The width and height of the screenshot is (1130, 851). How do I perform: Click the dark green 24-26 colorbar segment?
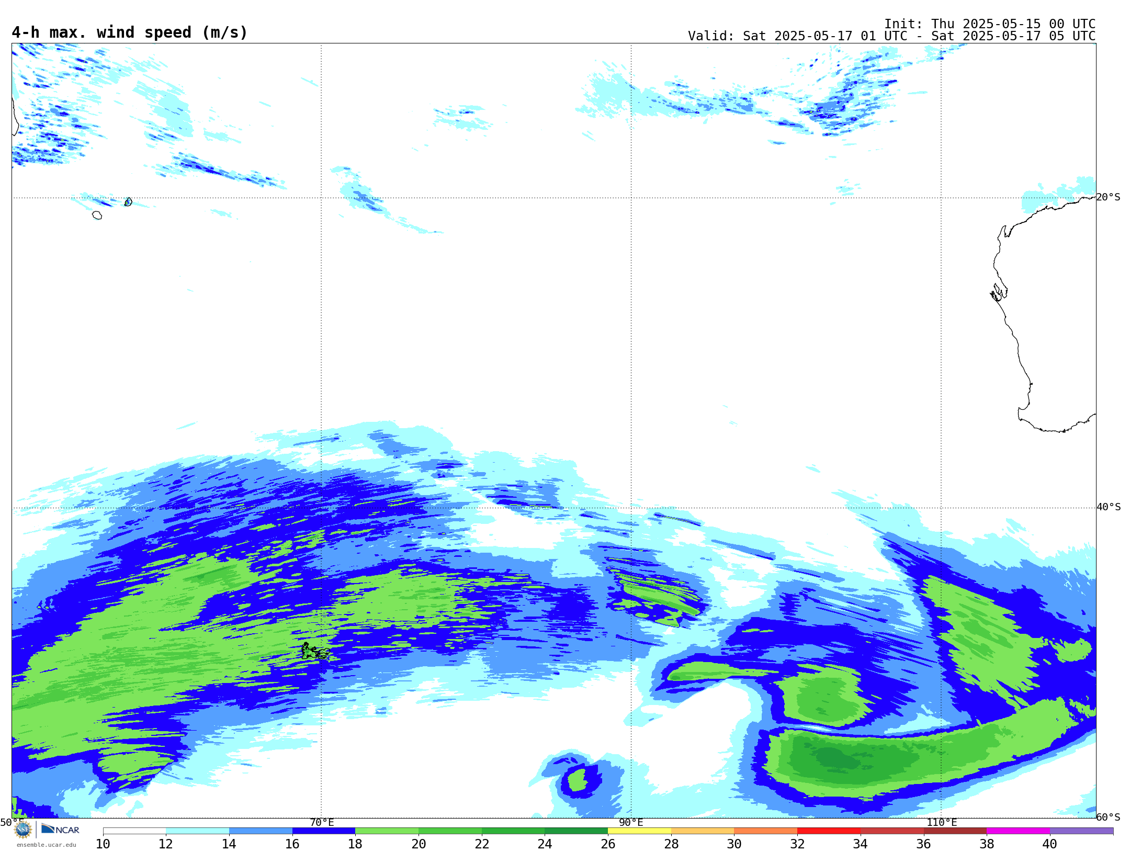577,831
